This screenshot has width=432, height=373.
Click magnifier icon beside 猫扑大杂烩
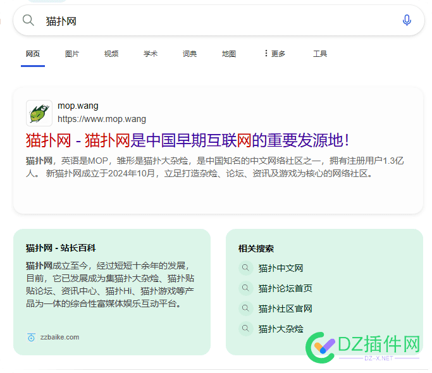[245, 329]
